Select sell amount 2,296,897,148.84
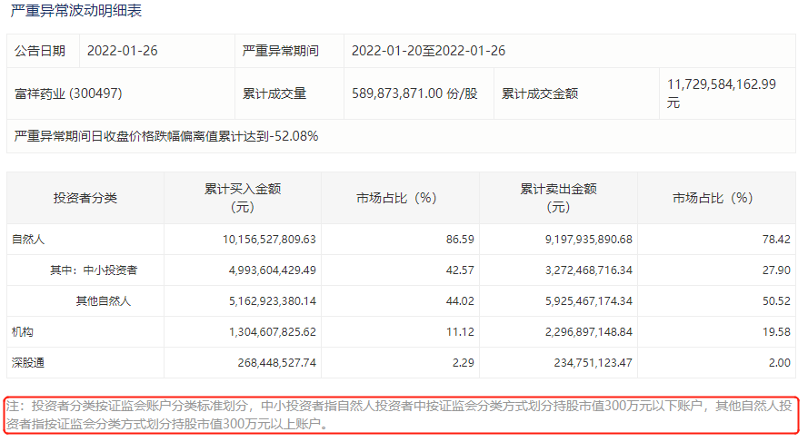Viewport: 808px width, 442px height. (x=588, y=332)
